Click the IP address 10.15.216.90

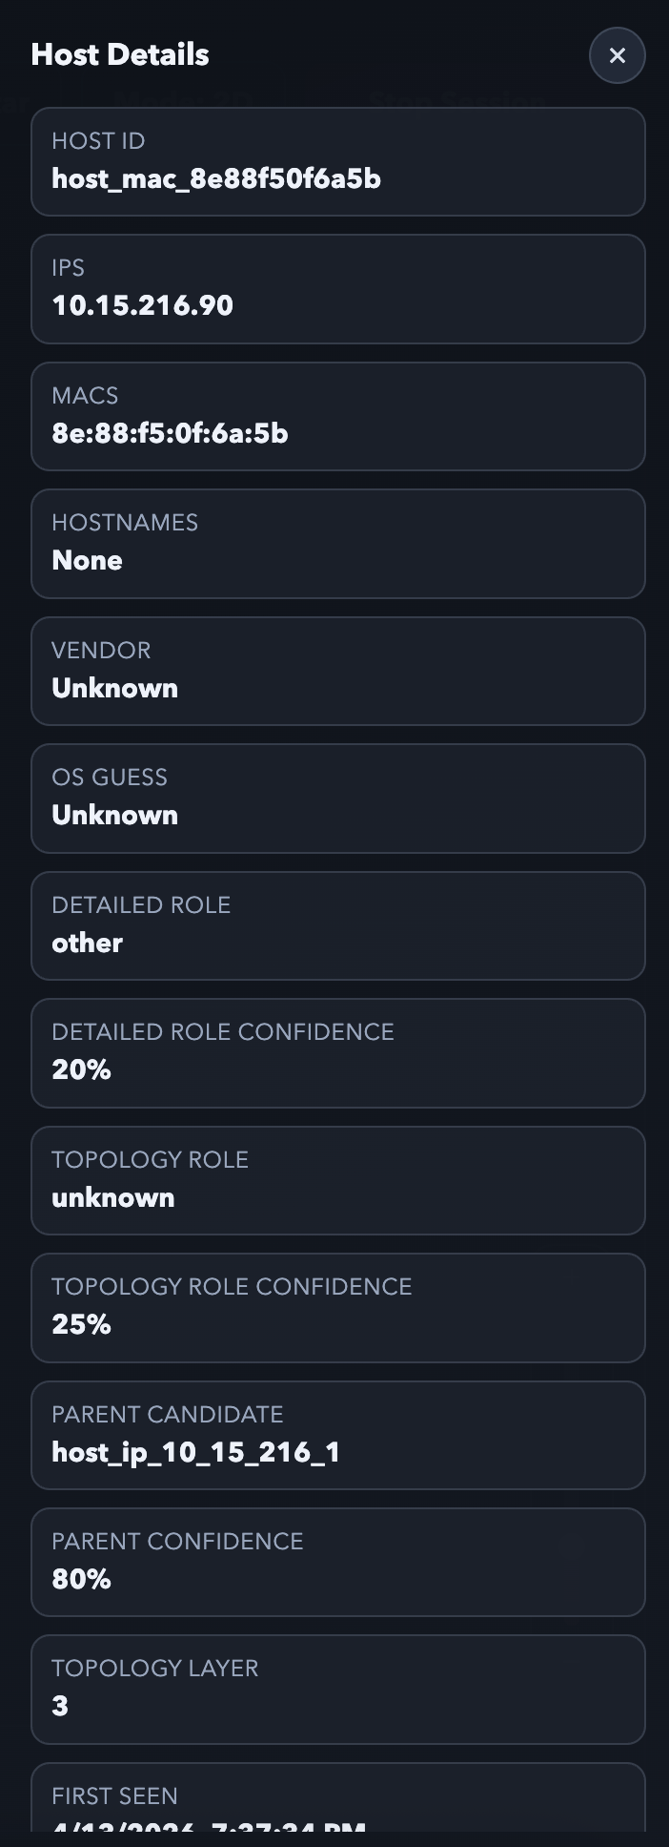pos(142,305)
